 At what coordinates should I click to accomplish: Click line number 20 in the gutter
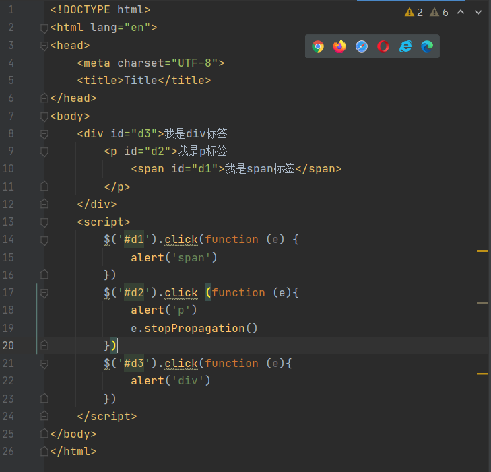(8, 345)
